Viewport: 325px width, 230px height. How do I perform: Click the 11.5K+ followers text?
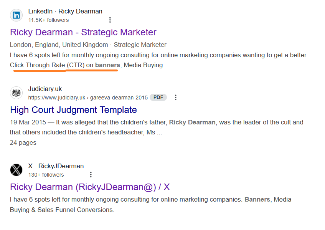coord(48,20)
